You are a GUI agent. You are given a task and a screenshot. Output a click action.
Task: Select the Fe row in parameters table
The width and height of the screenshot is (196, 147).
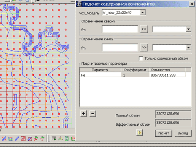133,75
